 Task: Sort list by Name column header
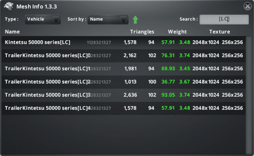pyautogui.click(x=12, y=32)
